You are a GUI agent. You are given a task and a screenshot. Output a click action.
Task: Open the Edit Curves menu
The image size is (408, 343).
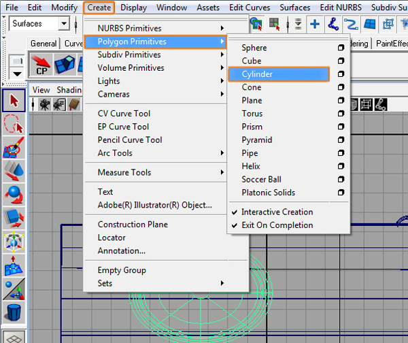(250, 7)
